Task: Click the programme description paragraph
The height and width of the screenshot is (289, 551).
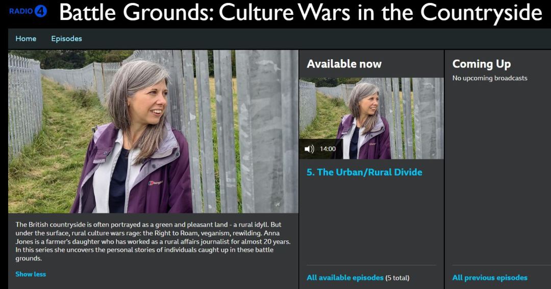Action: click(153, 242)
